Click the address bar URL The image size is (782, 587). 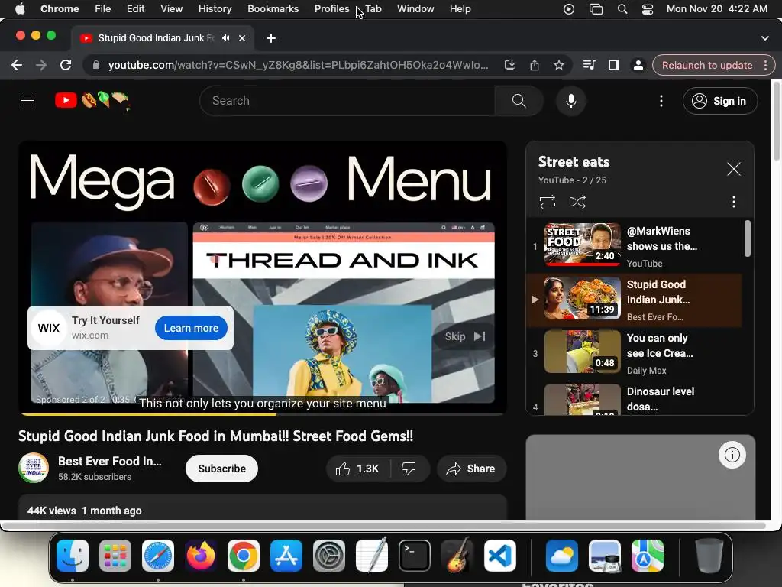click(298, 66)
